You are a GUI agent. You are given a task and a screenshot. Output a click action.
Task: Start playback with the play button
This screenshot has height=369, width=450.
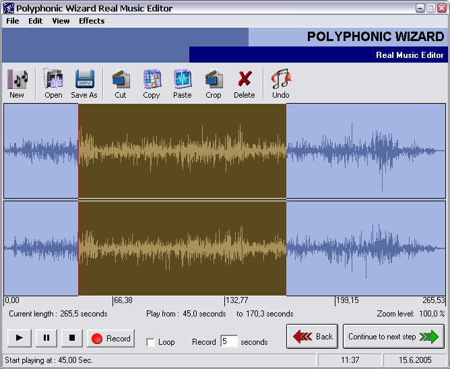coord(20,338)
